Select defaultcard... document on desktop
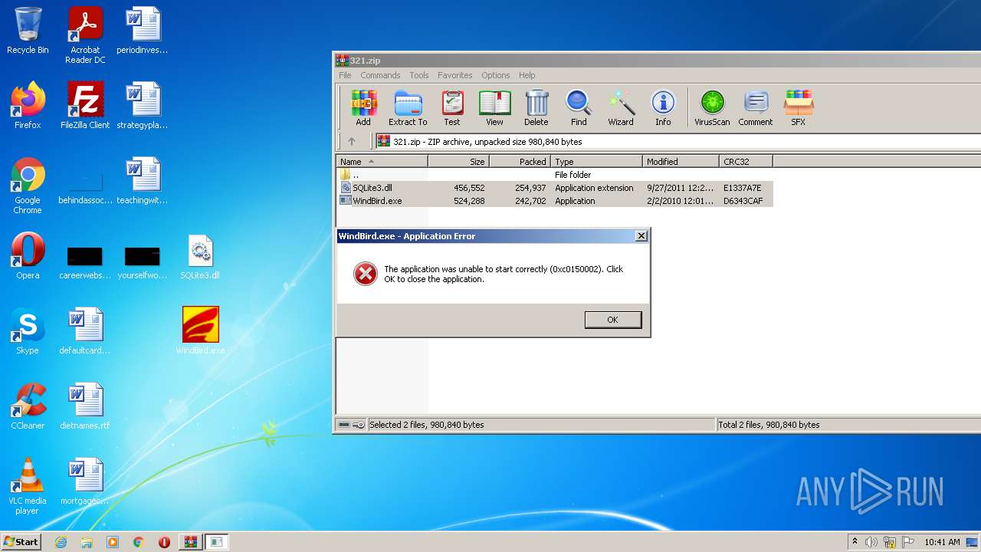This screenshot has height=552, width=981. [x=85, y=331]
